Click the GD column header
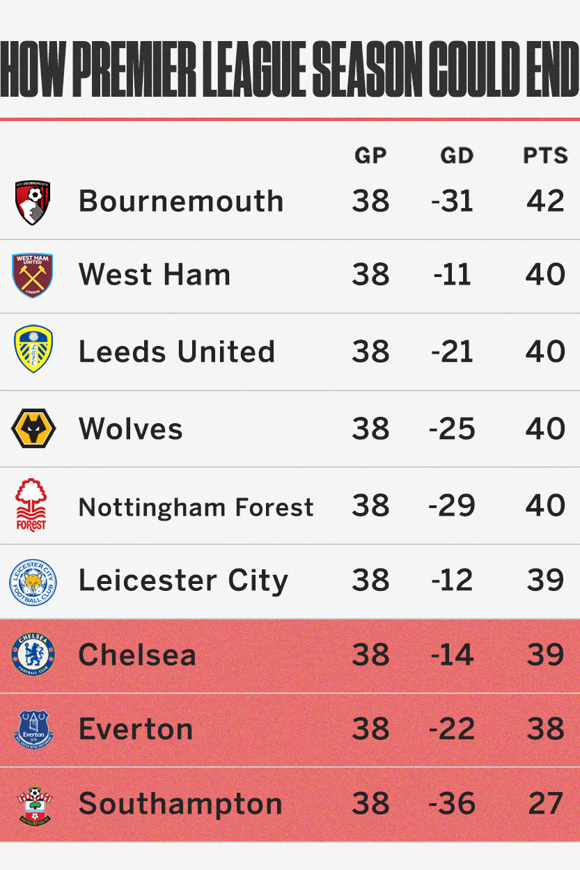580x870 pixels. tap(457, 155)
